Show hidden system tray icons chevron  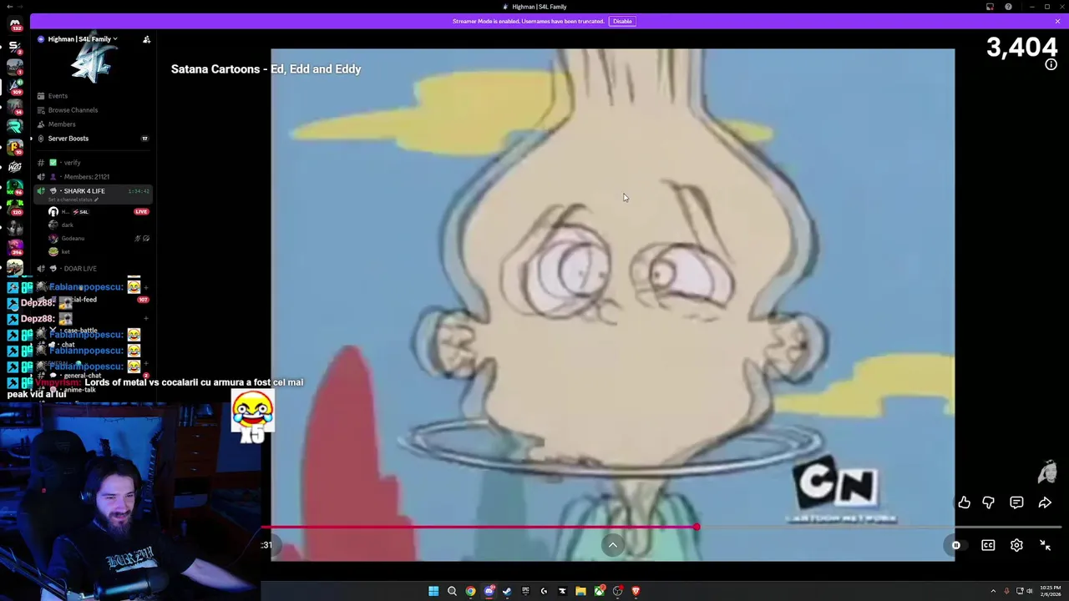pyautogui.click(x=994, y=591)
